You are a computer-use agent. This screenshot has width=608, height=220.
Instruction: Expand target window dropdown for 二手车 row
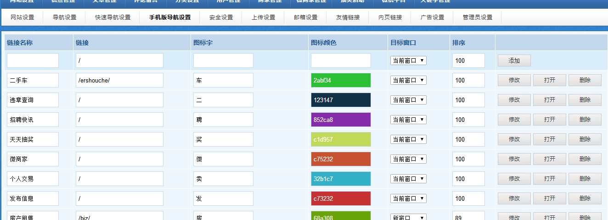408,80
